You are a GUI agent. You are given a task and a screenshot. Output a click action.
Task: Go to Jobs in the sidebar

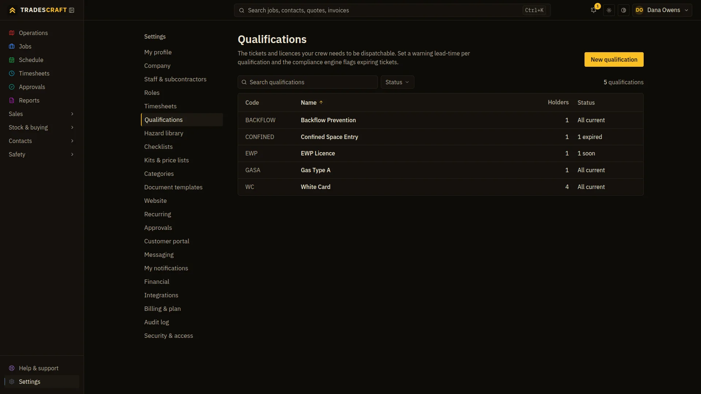[x=42, y=46]
